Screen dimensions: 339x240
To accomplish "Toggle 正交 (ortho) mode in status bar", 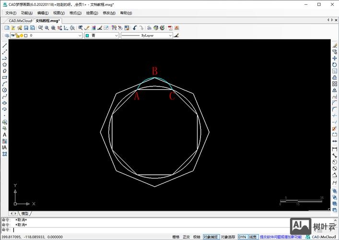I will click(x=187, y=237).
